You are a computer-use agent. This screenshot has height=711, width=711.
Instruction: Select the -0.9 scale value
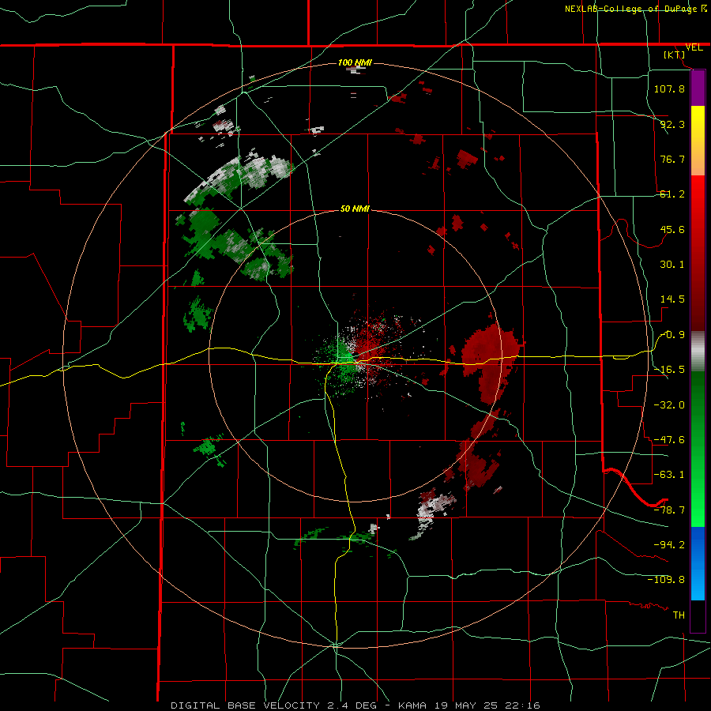(672, 335)
